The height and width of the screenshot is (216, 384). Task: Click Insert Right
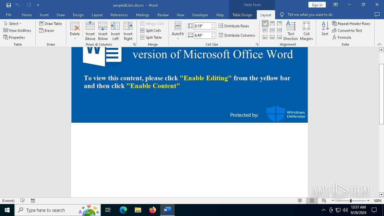(x=128, y=31)
